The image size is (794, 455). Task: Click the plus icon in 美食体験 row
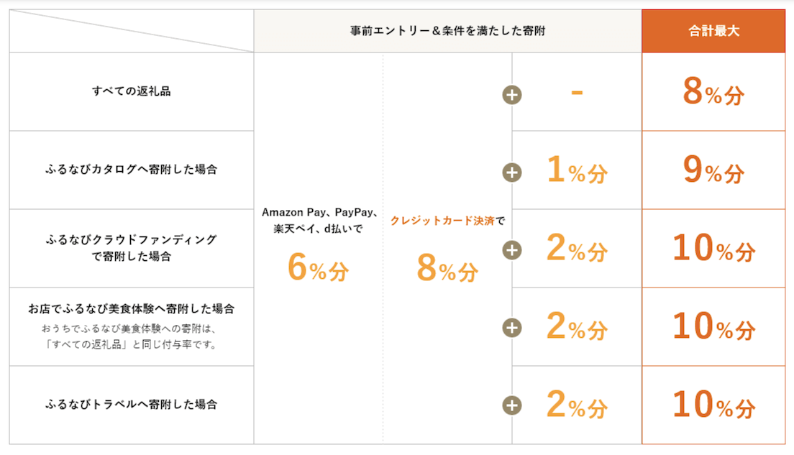coord(512,328)
